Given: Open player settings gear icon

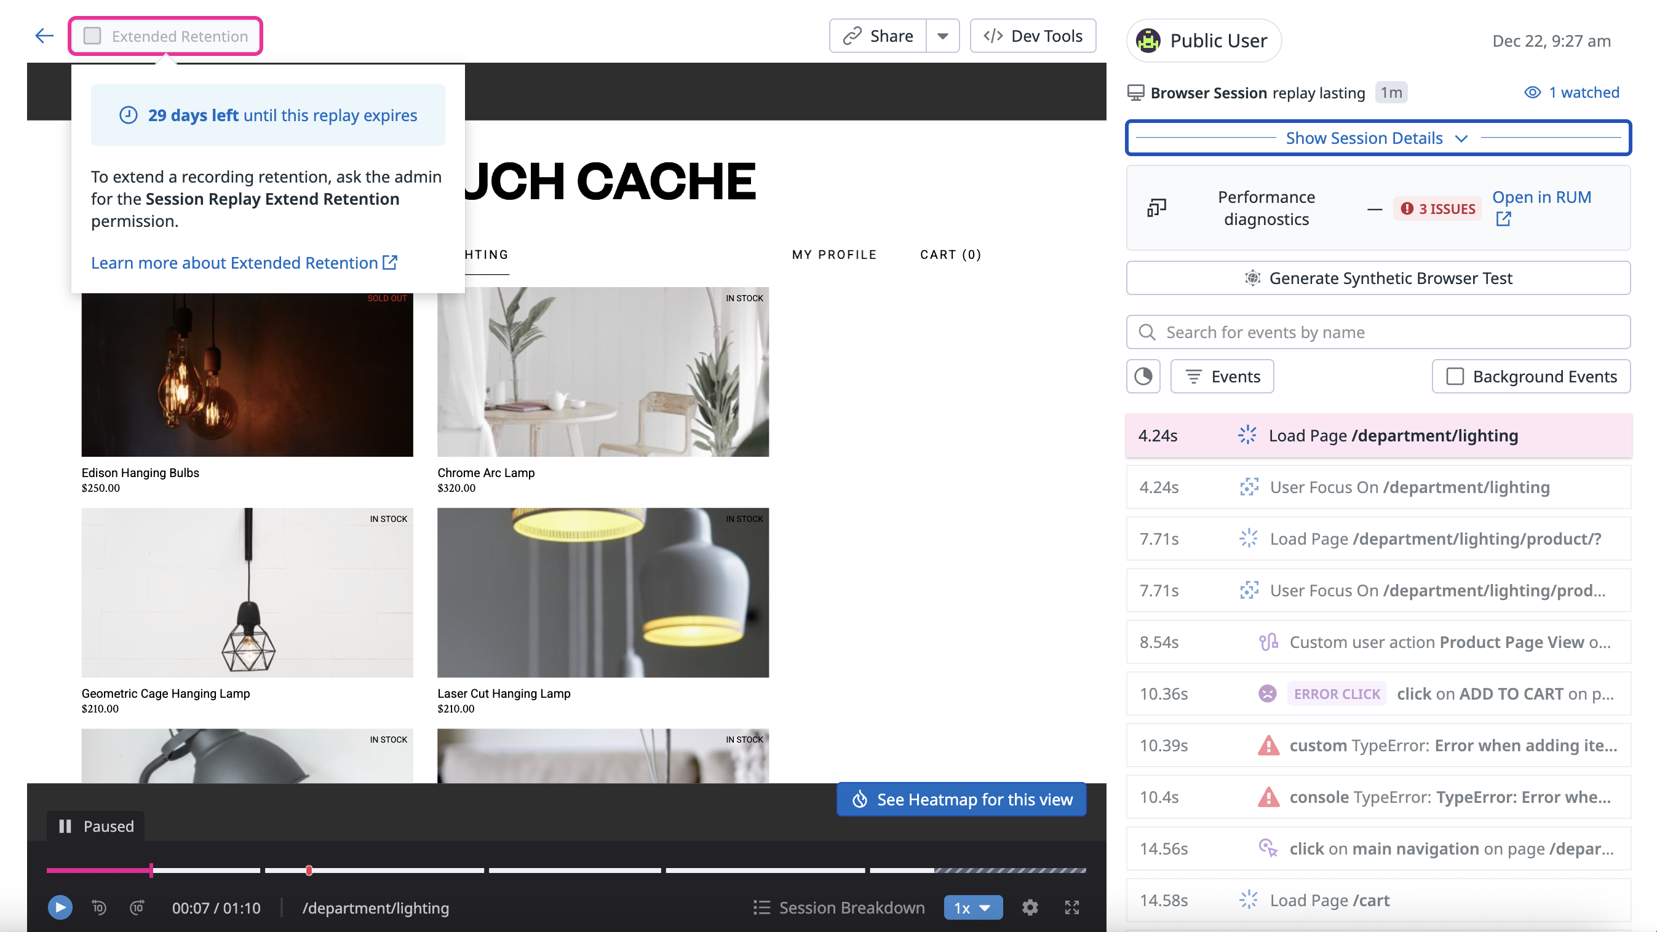Looking at the screenshot, I should click(x=1030, y=907).
